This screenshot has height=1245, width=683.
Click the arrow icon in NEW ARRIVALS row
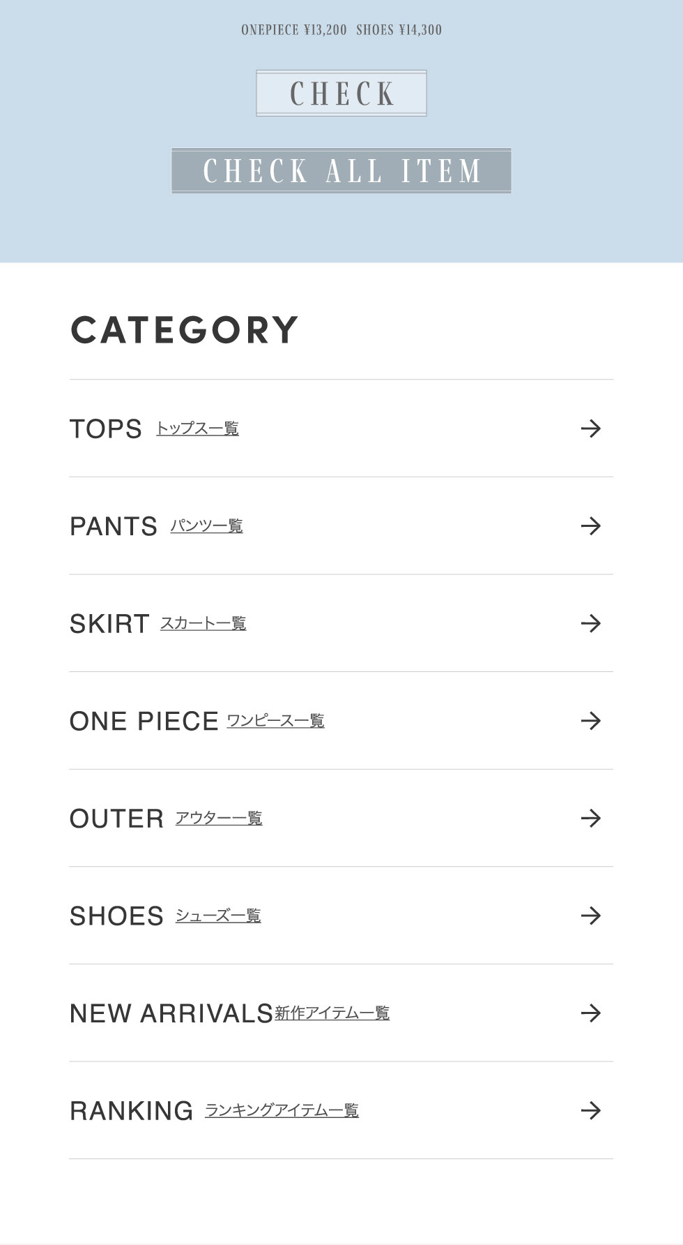590,1013
